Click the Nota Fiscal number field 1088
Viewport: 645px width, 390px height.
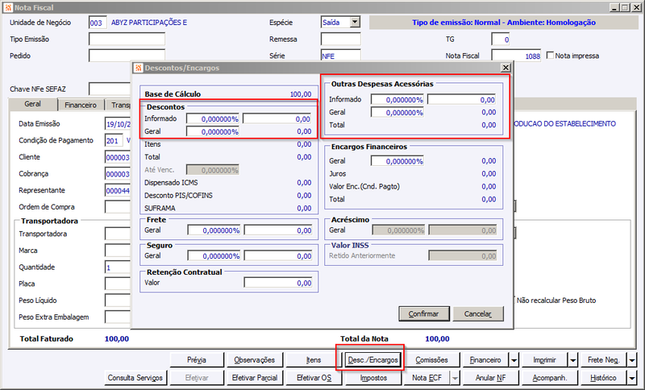[517, 56]
